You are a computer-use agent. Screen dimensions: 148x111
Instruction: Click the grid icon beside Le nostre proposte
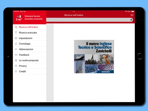tap(16, 60)
